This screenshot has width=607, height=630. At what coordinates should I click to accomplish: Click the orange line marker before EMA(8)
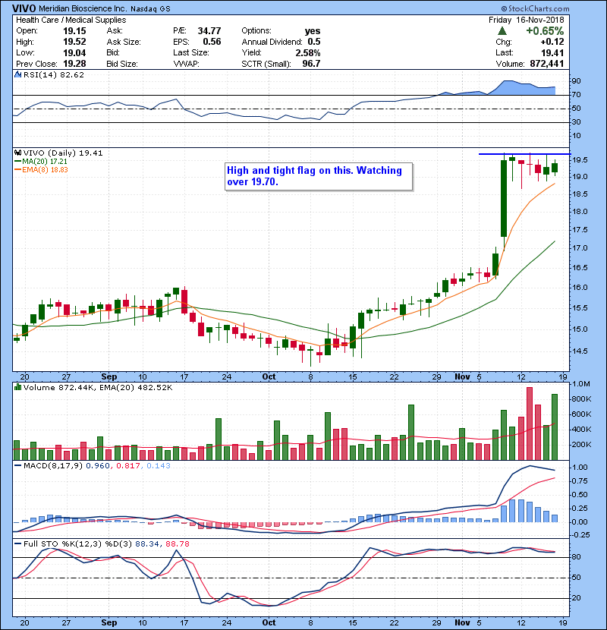pyautogui.click(x=17, y=170)
